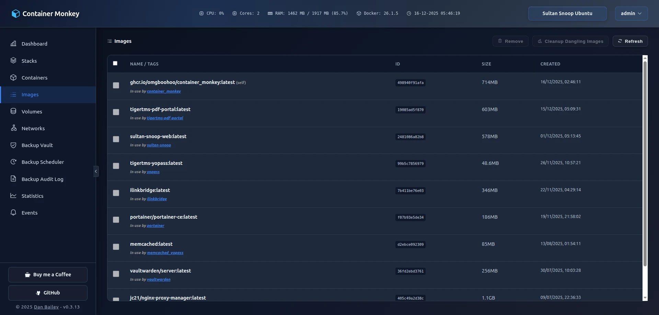Open the Dashboard from the sidebar
Screen dimensions: 659x315
pyautogui.click(x=34, y=44)
